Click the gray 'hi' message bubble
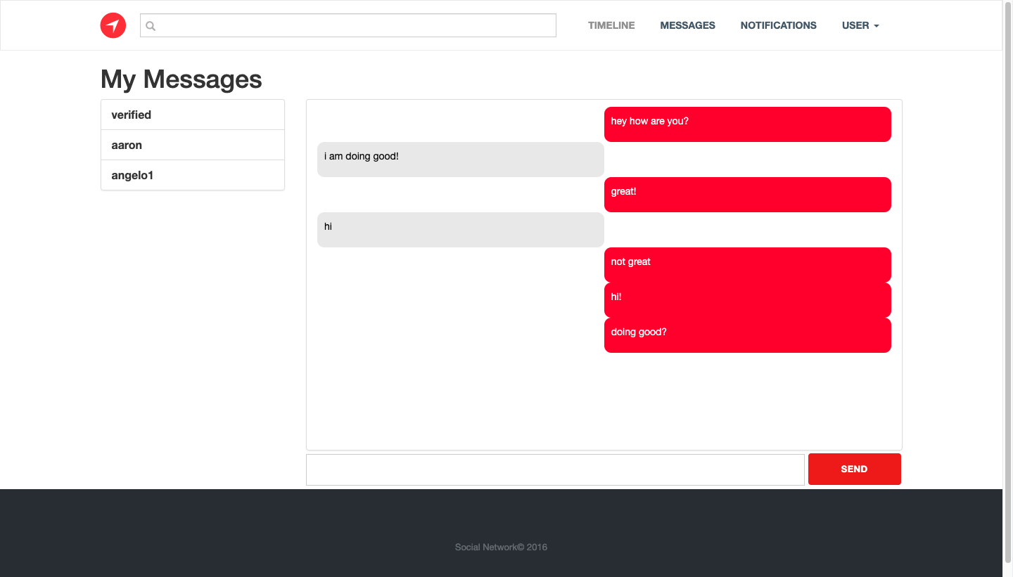The width and height of the screenshot is (1013, 577). (461, 230)
